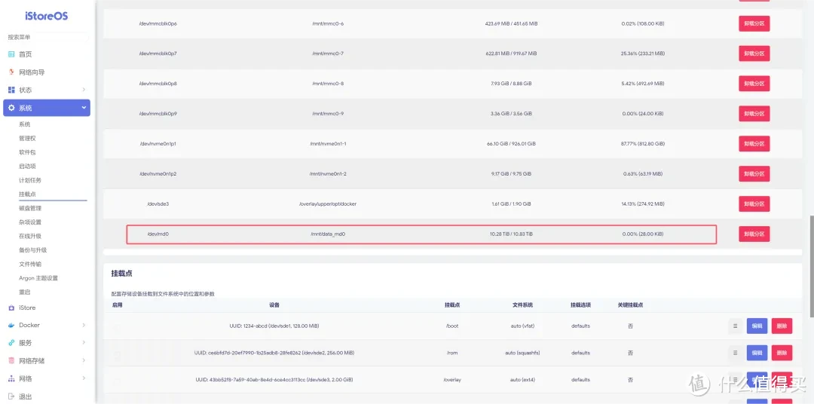Open the Argon 主题设置 submenu item
The image size is (814, 404).
pyautogui.click(x=38, y=278)
